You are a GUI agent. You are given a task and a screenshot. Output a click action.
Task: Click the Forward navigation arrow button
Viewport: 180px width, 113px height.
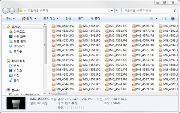coord(12,11)
